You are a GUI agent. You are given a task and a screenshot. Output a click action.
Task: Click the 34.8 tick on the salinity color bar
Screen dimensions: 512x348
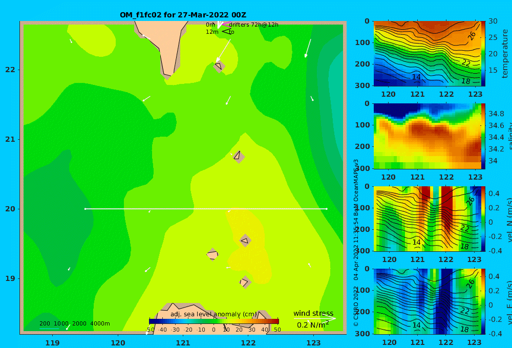(496, 114)
